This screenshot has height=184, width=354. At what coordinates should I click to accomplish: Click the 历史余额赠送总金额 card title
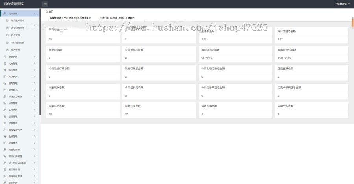[x=289, y=87]
